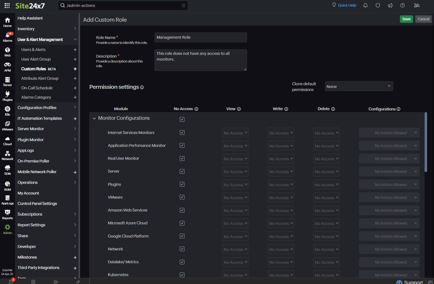Open the APM section icon
The height and width of the screenshot is (284, 434).
coord(7,67)
